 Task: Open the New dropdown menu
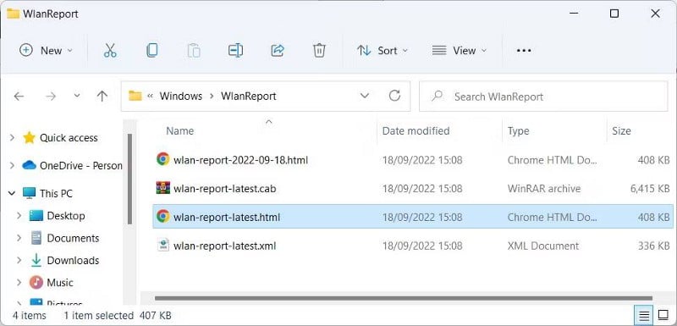pos(47,51)
